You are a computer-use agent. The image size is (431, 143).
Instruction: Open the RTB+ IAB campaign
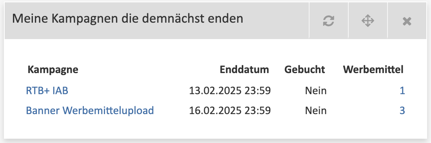coord(47,90)
